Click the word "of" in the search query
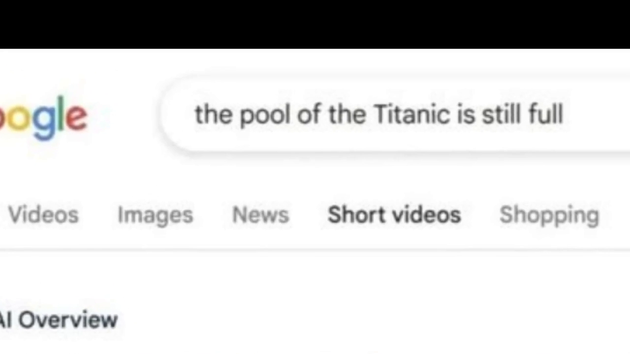This screenshot has width=630, height=354. 307,115
